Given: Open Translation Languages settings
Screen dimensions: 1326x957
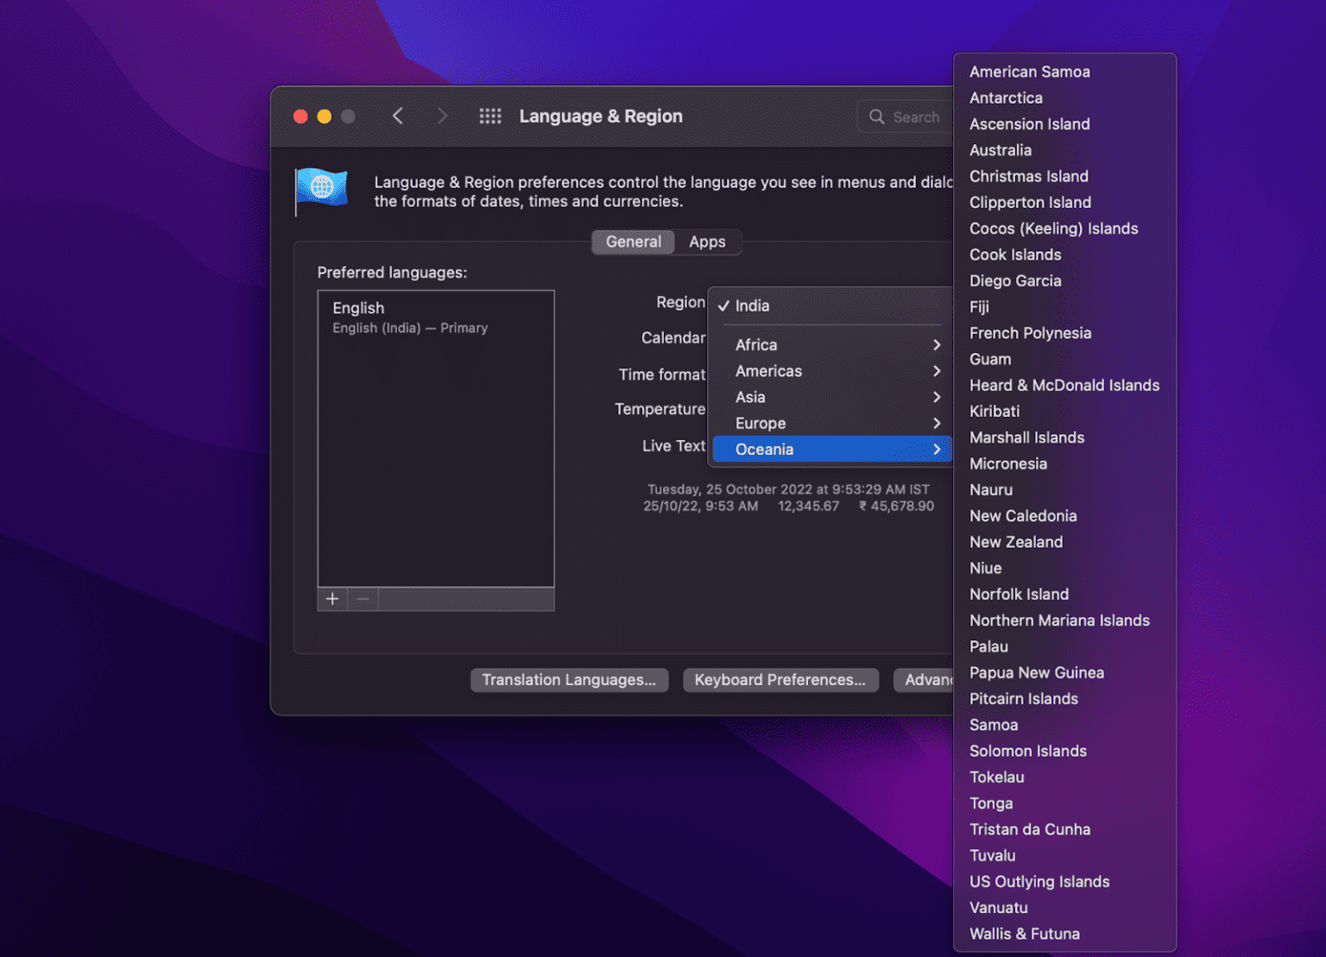Looking at the screenshot, I should [x=569, y=680].
